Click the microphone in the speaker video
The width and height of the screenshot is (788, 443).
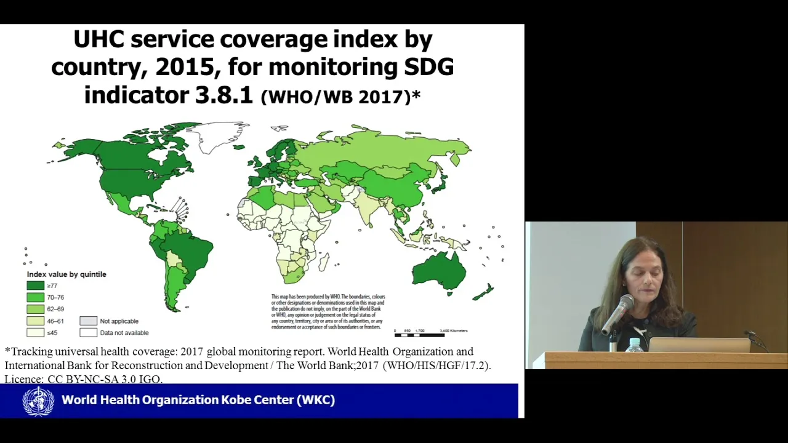click(617, 314)
